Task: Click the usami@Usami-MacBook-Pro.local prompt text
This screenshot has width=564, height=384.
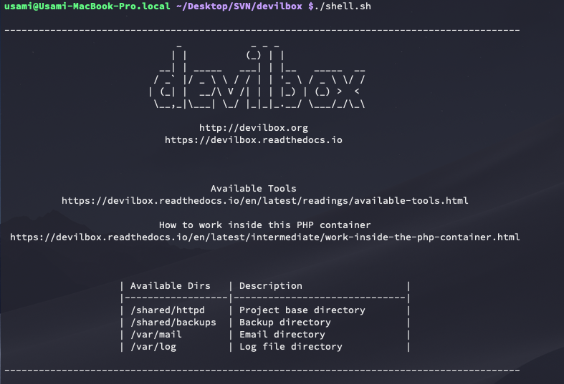Action: 87,6
